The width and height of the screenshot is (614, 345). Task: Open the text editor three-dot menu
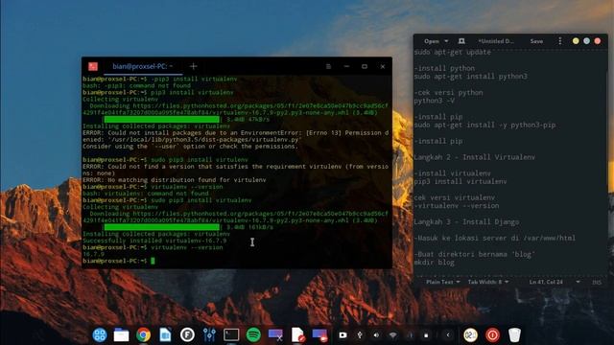pyautogui.click(x=560, y=41)
